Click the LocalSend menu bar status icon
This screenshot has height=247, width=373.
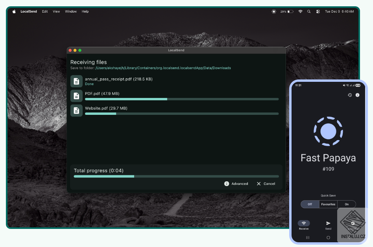[x=274, y=11]
